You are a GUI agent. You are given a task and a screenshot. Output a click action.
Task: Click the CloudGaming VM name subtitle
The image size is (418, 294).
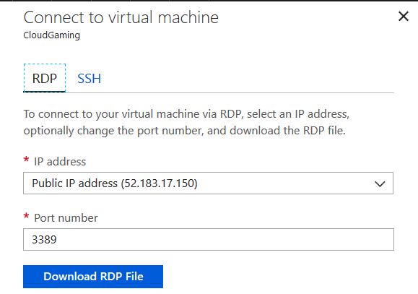click(x=52, y=35)
